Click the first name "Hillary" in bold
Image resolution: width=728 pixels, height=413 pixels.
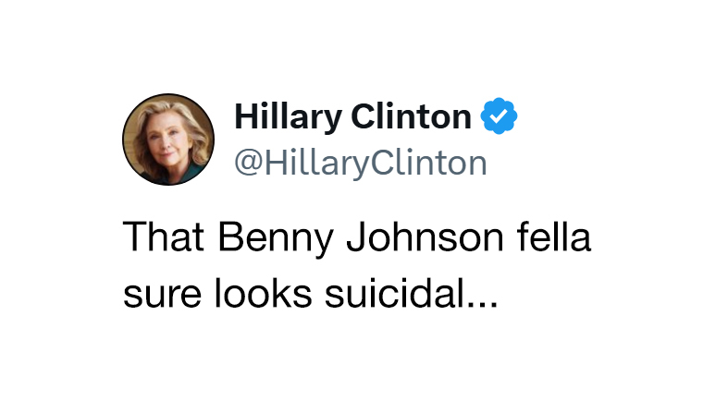coord(289,117)
